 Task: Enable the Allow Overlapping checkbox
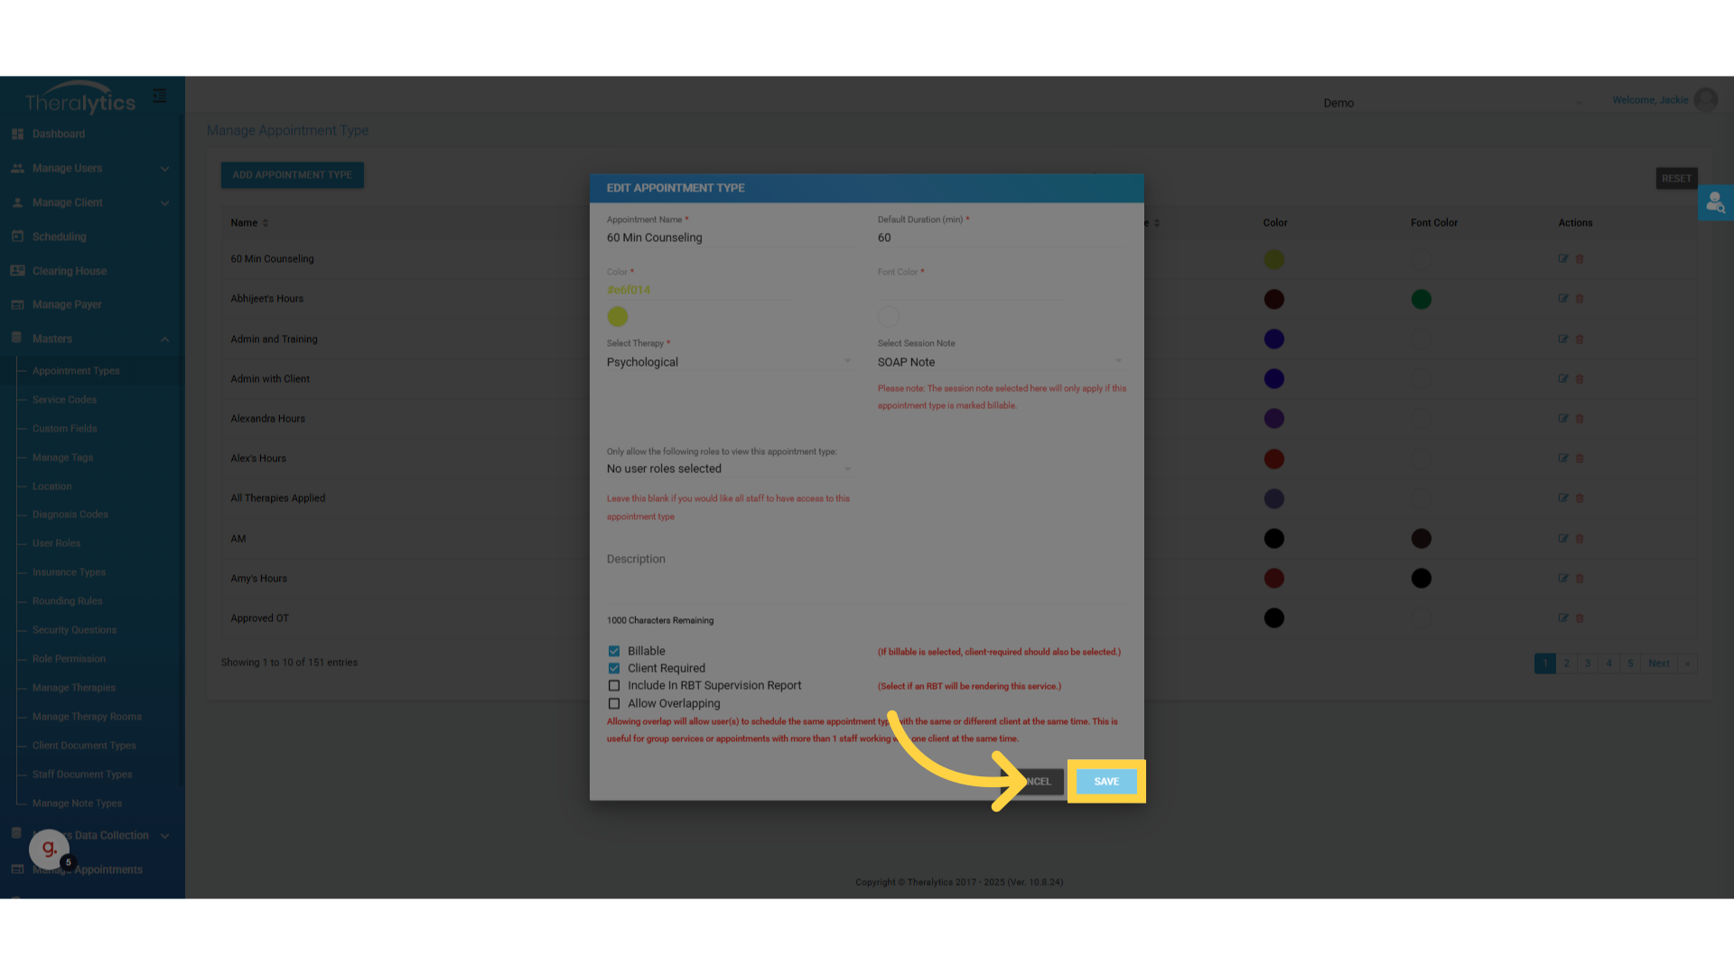tap(614, 703)
